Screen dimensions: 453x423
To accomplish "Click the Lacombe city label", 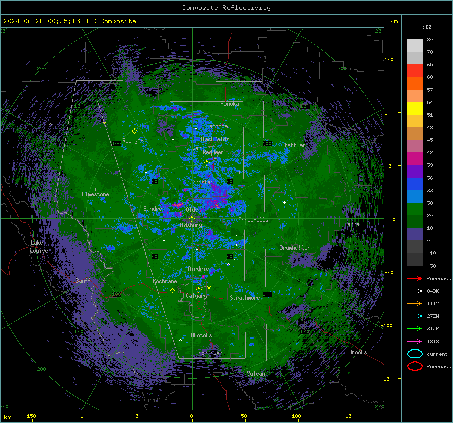I will (217, 126).
